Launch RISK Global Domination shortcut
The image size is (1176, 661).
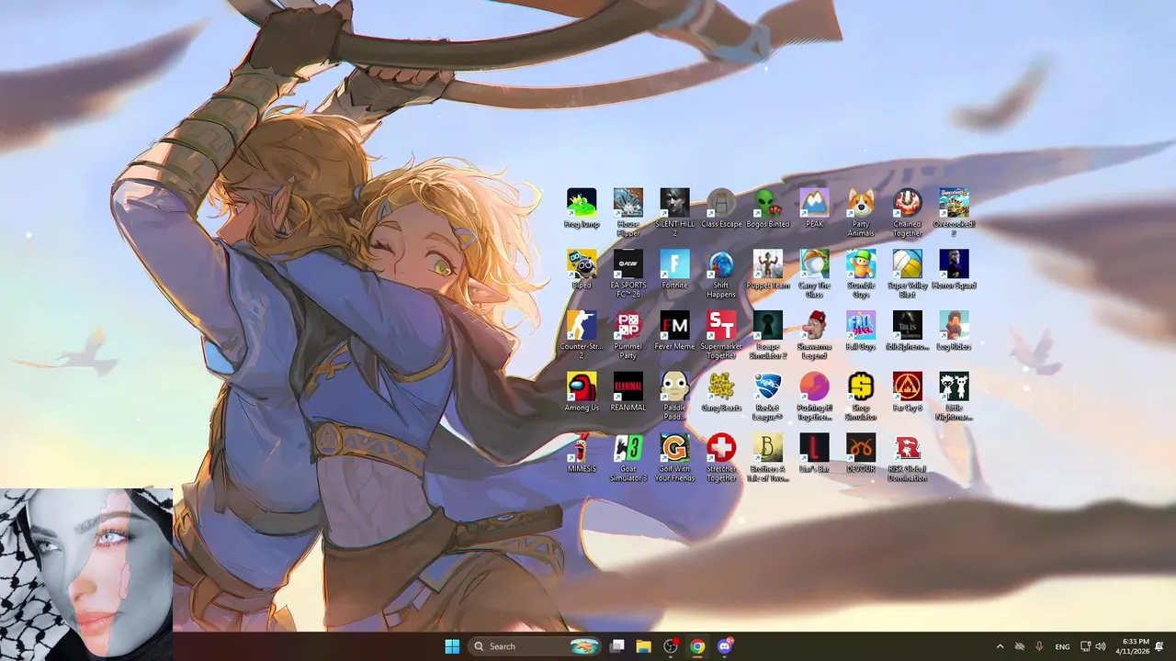click(x=907, y=459)
